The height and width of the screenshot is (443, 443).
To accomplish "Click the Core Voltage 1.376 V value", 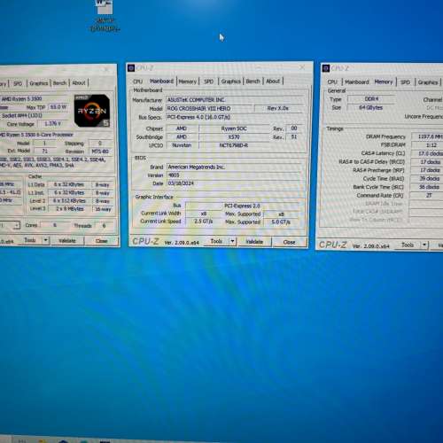I will click(x=52, y=124).
